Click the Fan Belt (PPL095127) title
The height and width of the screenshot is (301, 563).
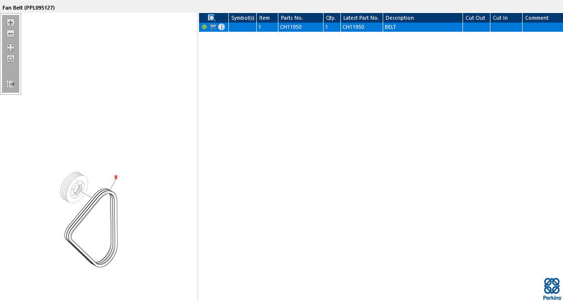(29, 8)
